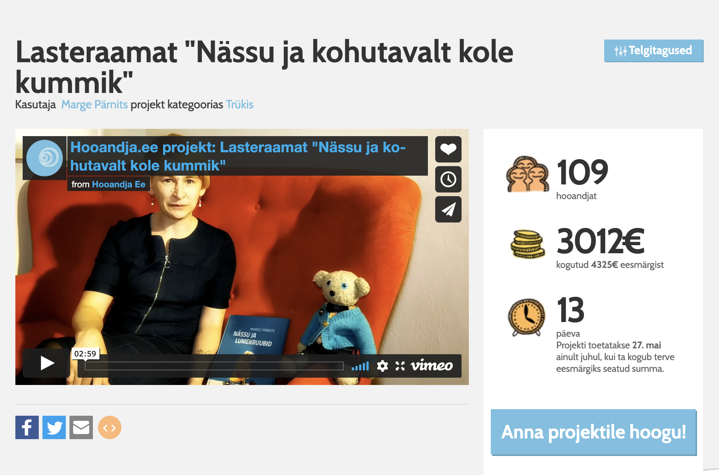Image resolution: width=719 pixels, height=475 pixels.
Task: Share project on Twitter
Action: 54,427
